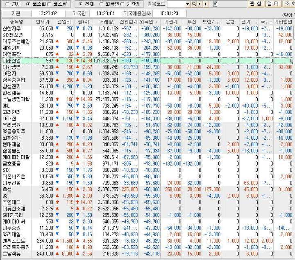Select the 삼성중공업 stock row name

click(14, 80)
